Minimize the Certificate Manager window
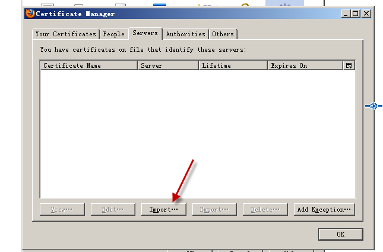This screenshot has width=383, height=252. click(346, 14)
